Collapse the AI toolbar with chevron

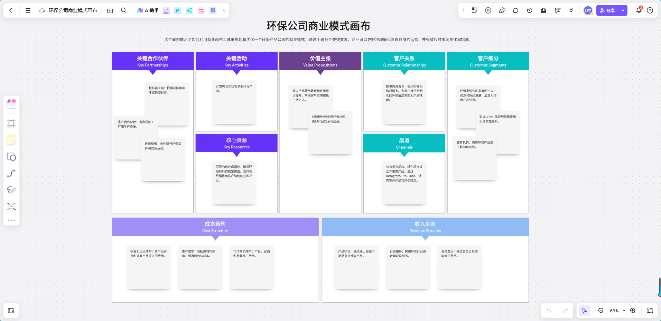pos(224,10)
